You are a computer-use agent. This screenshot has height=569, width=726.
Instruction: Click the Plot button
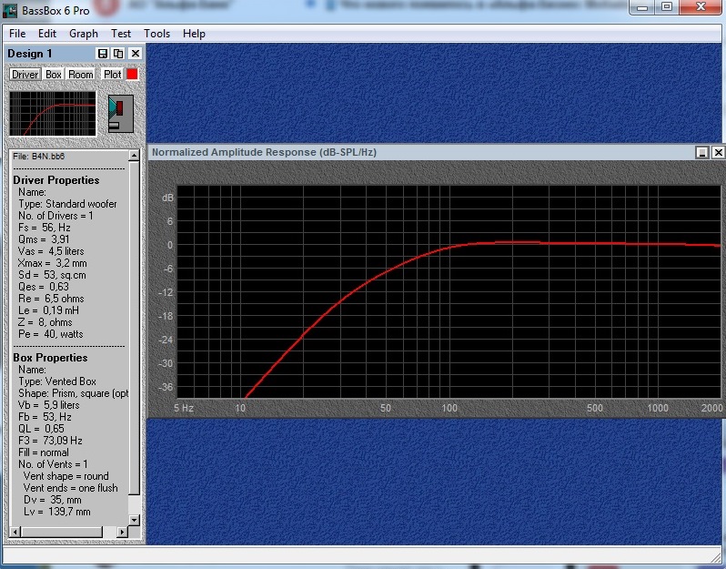tap(112, 74)
